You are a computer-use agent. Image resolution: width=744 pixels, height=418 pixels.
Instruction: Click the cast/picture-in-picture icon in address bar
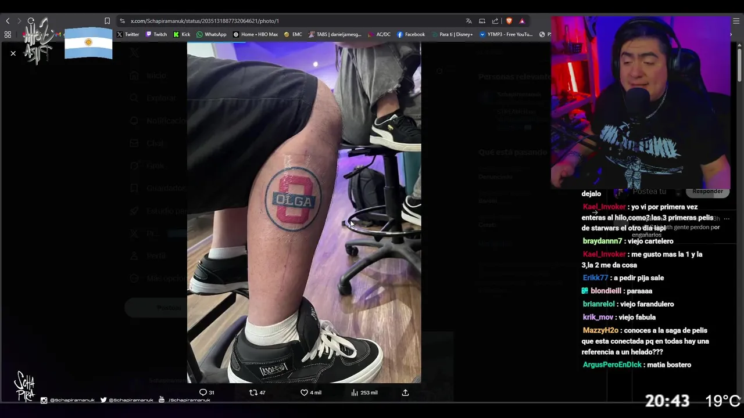482,21
